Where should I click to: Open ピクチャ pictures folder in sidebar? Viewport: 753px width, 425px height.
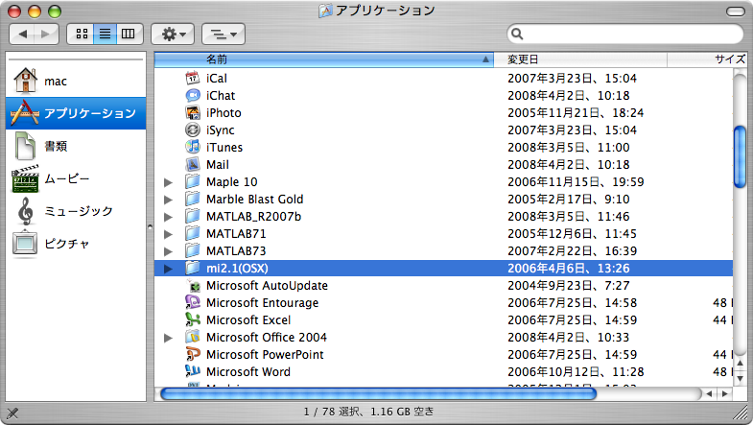pyautogui.click(x=76, y=244)
